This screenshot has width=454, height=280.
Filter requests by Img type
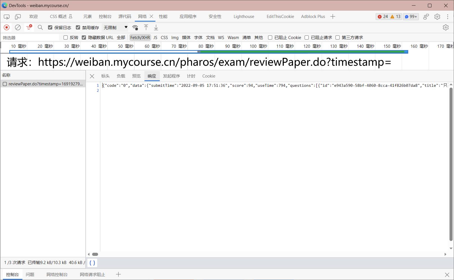click(x=175, y=38)
